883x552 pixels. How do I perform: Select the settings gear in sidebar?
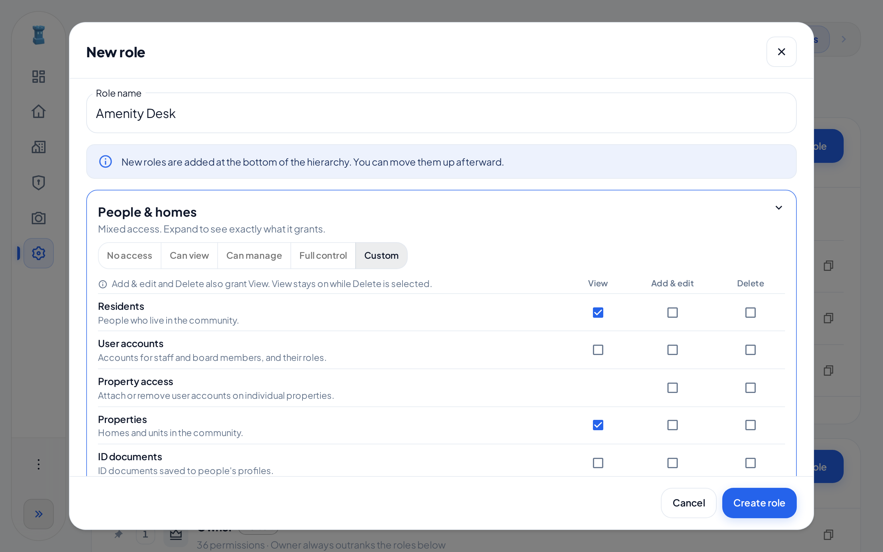pyautogui.click(x=38, y=253)
